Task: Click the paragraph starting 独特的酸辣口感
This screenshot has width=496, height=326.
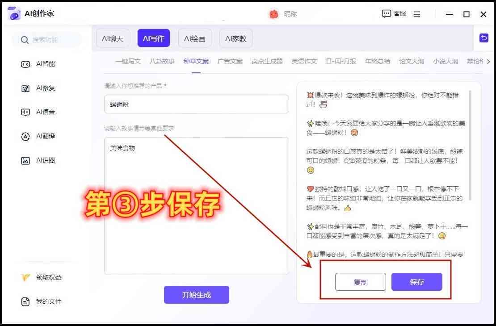Action: [x=384, y=198]
